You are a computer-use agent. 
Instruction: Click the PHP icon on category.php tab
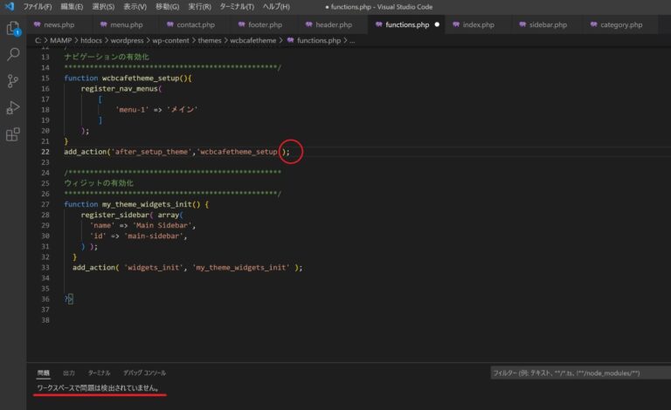click(x=593, y=24)
